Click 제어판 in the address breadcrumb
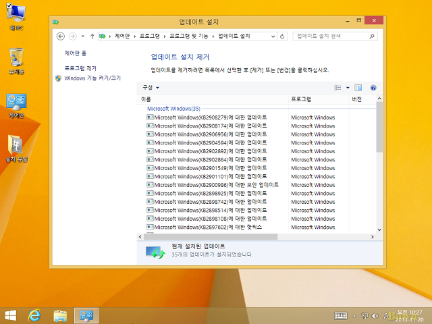Image resolution: width=432 pixels, height=324 pixels. [x=122, y=36]
